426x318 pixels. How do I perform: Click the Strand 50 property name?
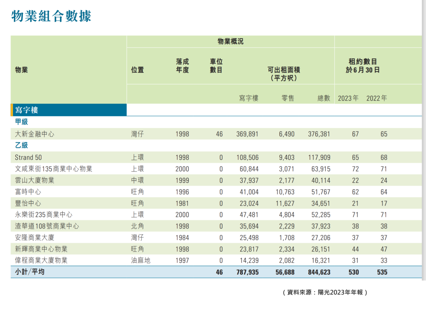25,157
